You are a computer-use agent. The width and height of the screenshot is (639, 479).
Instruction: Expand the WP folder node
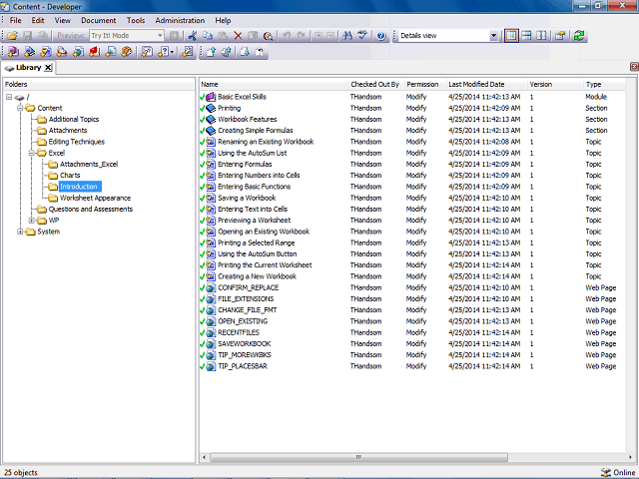pos(31,221)
